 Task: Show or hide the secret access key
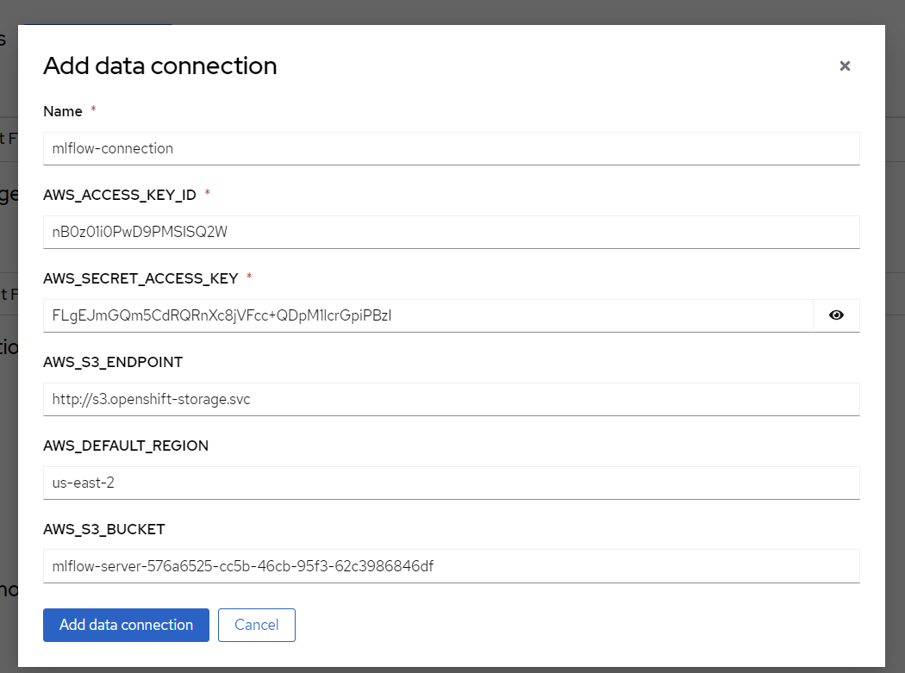[x=836, y=315]
